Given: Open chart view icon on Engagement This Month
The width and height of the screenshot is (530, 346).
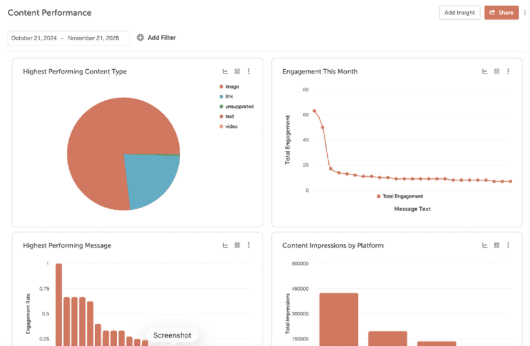Looking at the screenshot, I should [485, 71].
